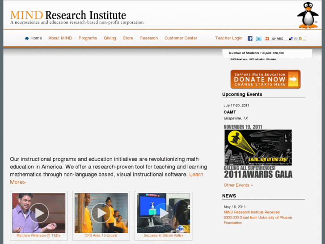Click the NEWS heading
Screen dimensions: 325x244
click(x=229, y=196)
